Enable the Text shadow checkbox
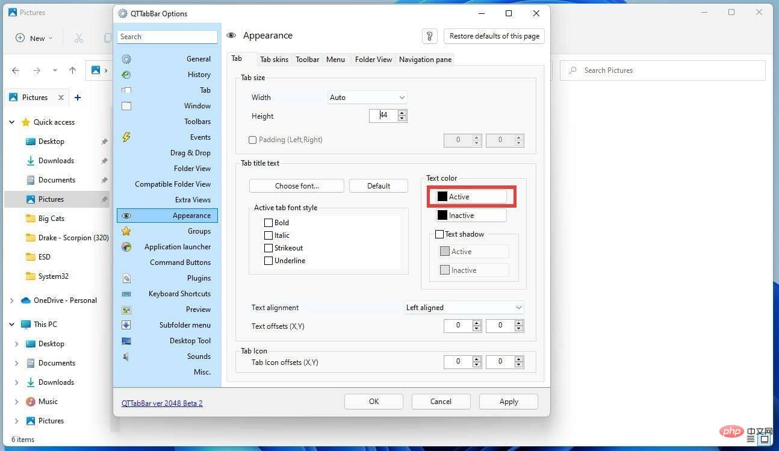The image size is (779, 451). coord(439,234)
